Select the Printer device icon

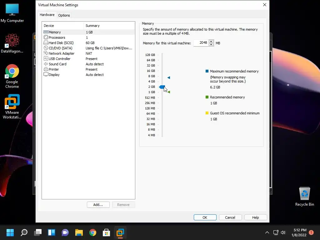(46, 69)
